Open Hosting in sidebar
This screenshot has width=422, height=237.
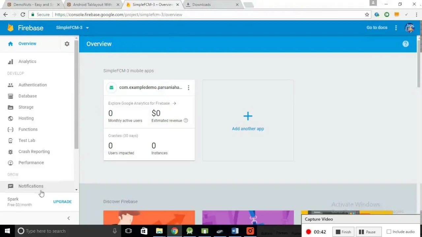pyautogui.click(x=26, y=118)
